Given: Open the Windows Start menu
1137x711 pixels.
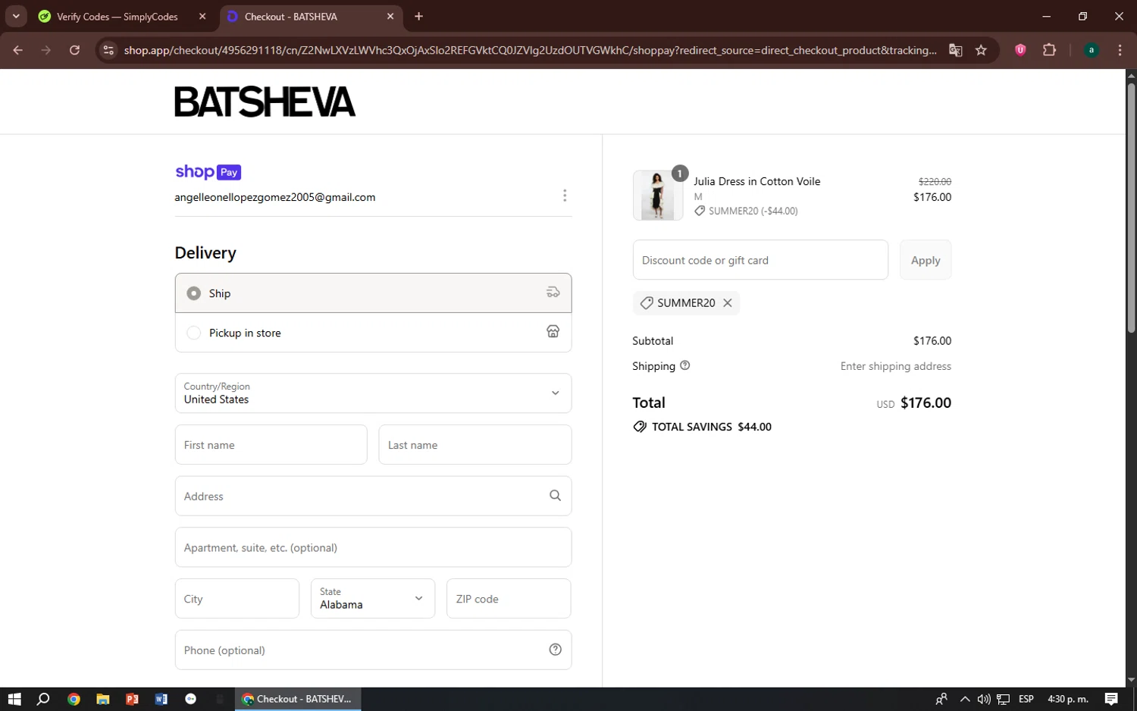Looking at the screenshot, I should (x=14, y=699).
